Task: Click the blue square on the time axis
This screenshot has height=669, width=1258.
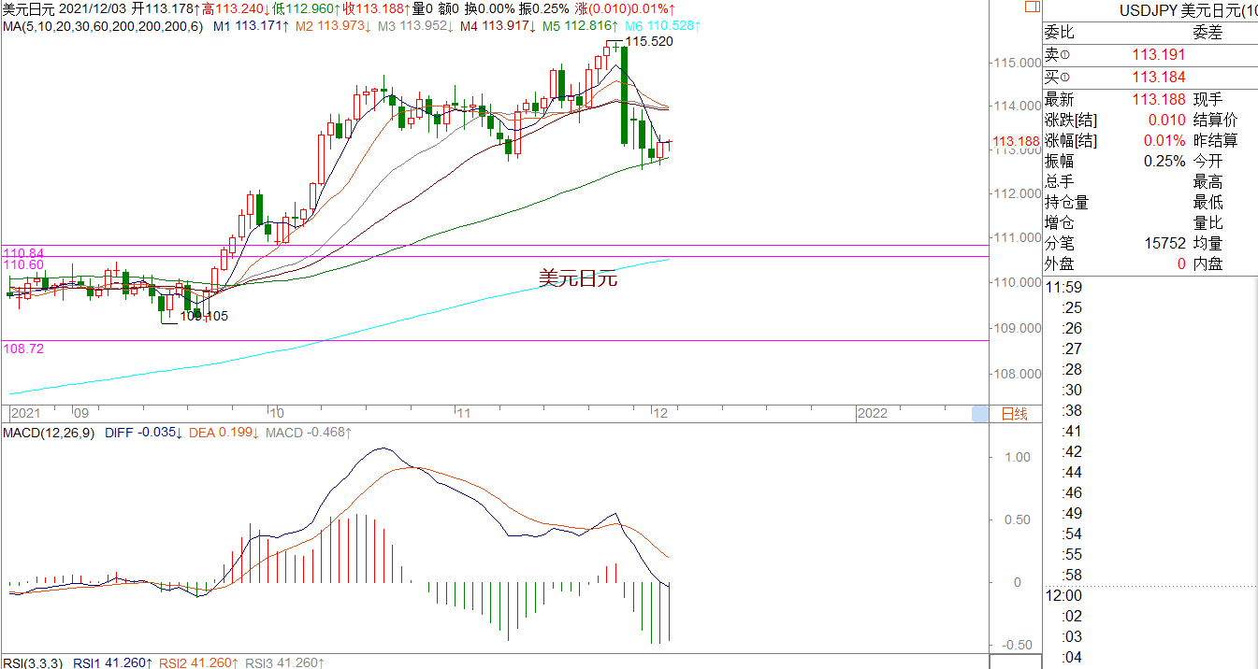Action: tap(979, 414)
